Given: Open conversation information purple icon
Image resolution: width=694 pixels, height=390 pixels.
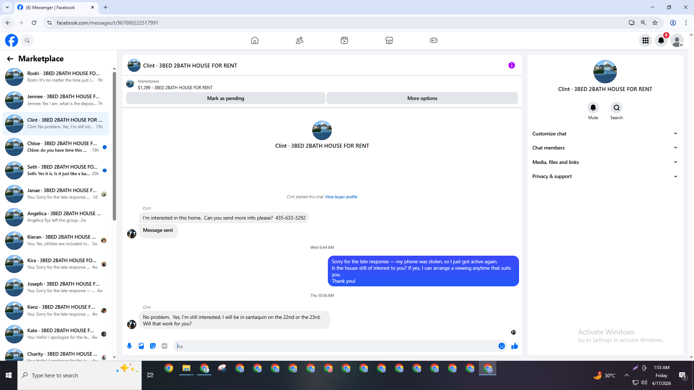Looking at the screenshot, I should [512, 65].
